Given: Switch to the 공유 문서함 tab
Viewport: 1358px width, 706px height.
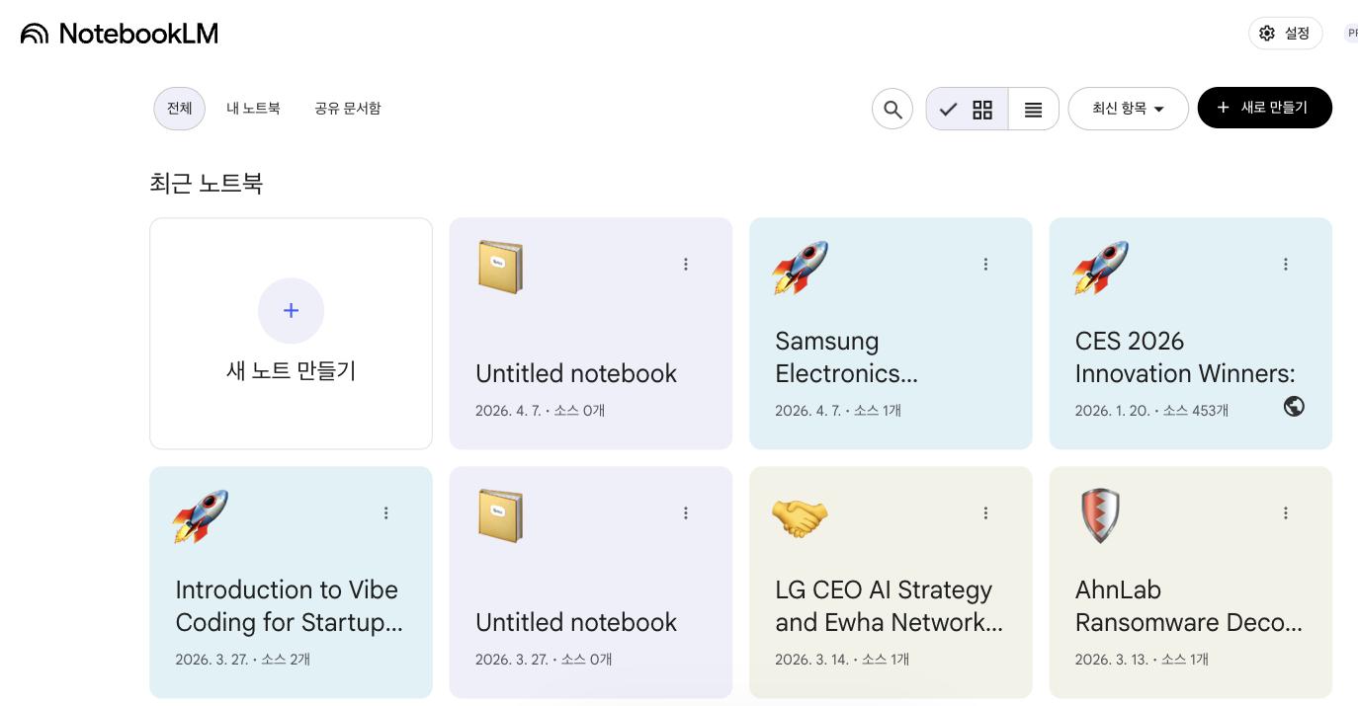Looking at the screenshot, I should [348, 108].
